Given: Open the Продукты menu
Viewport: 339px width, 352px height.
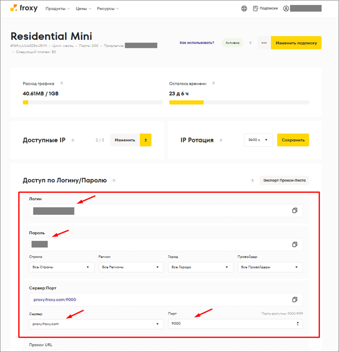Looking at the screenshot, I should coord(58,8).
